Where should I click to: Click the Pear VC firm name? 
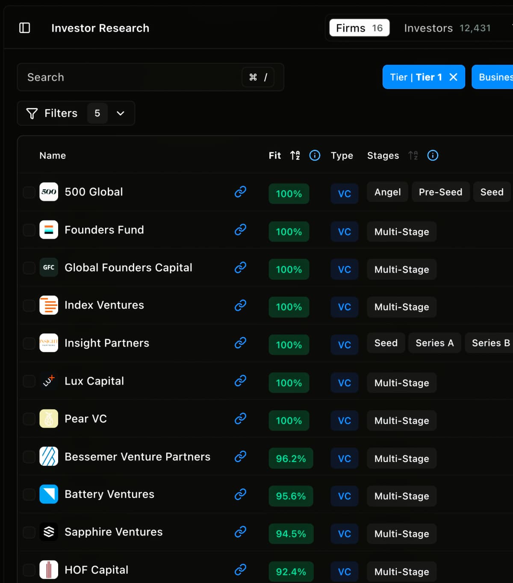[x=85, y=419]
